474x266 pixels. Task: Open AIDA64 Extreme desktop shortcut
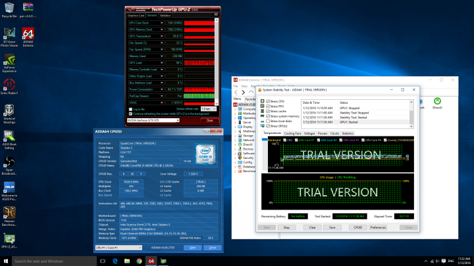pyautogui.click(x=28, y=37)
